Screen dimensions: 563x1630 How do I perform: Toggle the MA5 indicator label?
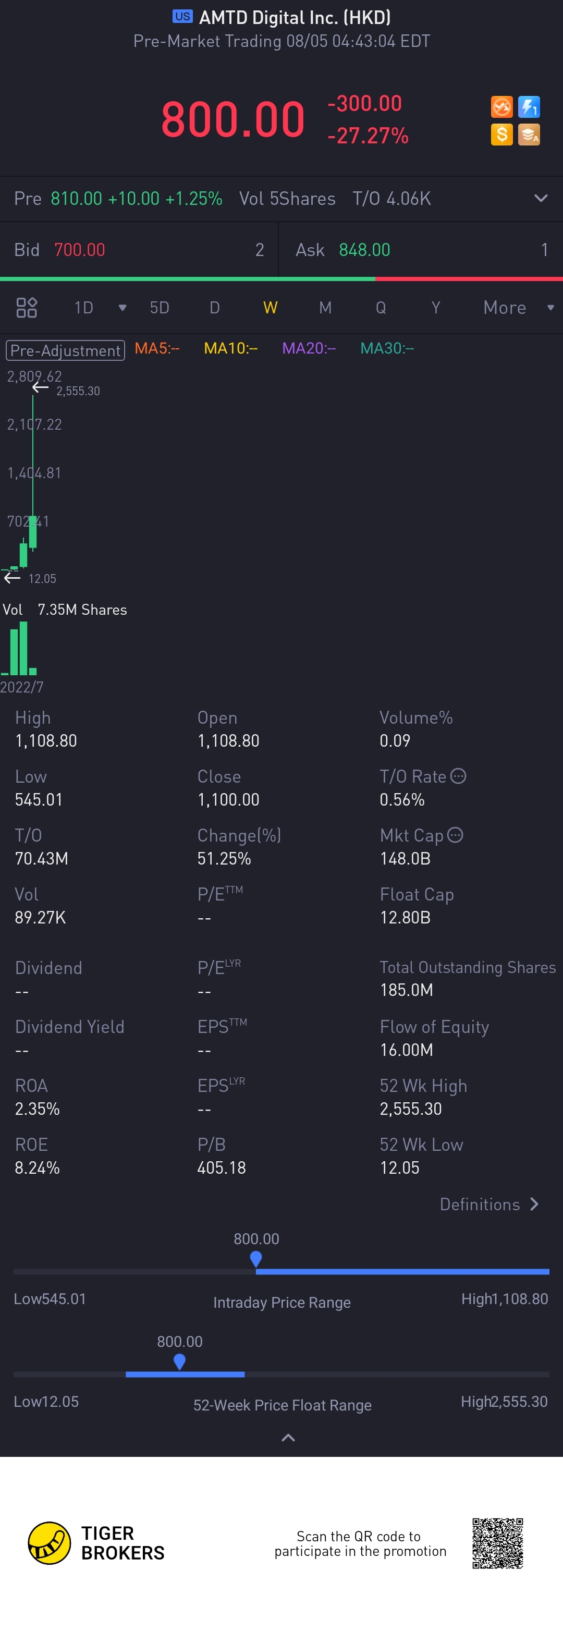coord(157,348)
